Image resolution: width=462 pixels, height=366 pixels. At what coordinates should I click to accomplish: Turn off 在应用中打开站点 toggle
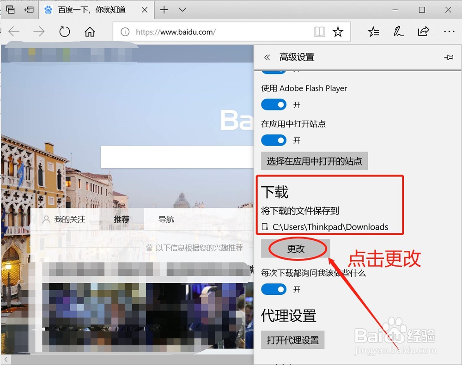click(274, 140)
